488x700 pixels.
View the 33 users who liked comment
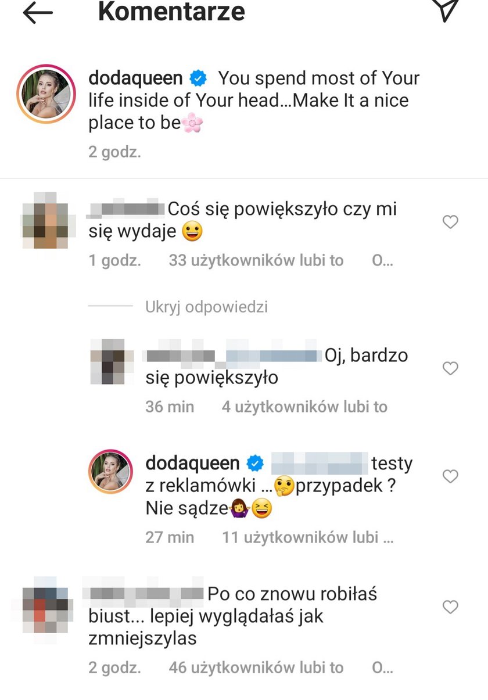click(x=256, y=261)
